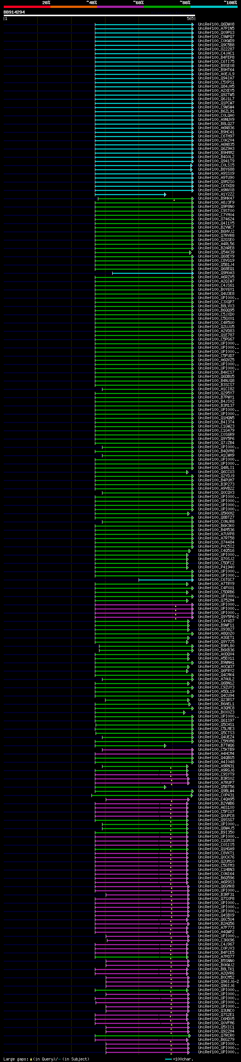Click the hit label UniRef100_A6N835
This screenshot has height=1062, width=241.
tap(216, 145)
